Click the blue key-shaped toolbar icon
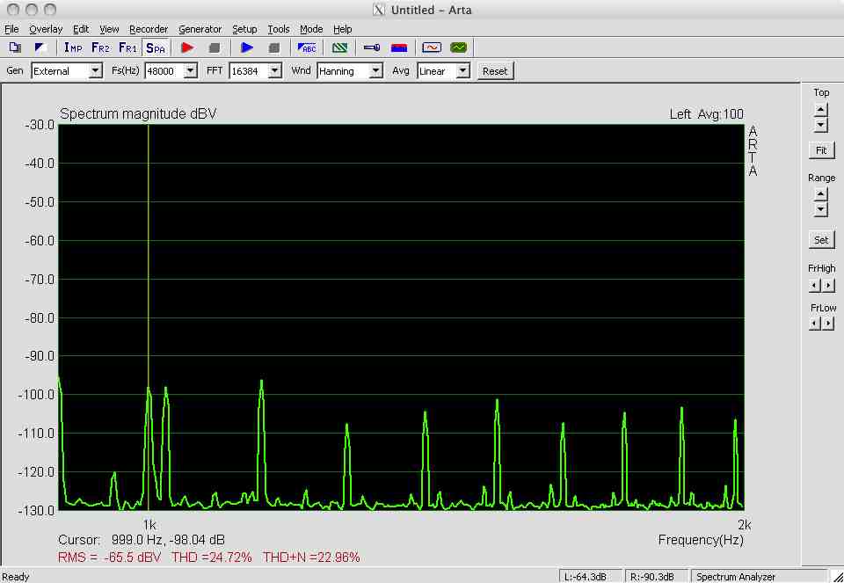 pos(371,47)
